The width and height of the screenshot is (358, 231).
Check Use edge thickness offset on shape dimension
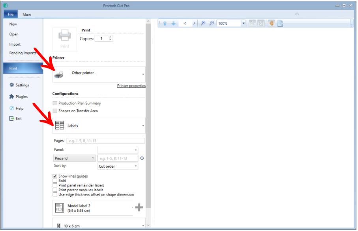tap(55, 194)
